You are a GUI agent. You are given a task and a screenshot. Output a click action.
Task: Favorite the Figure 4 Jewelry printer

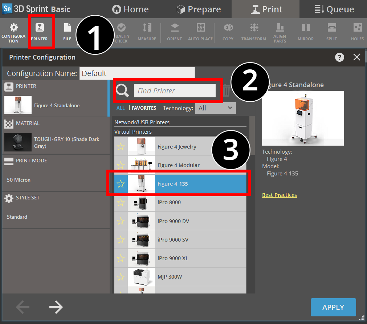point(121,147)
